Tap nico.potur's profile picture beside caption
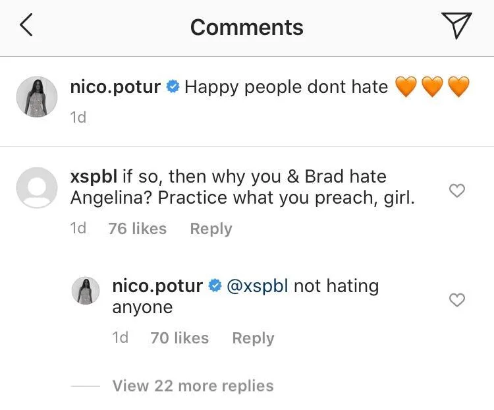 [x=37, y=97]
